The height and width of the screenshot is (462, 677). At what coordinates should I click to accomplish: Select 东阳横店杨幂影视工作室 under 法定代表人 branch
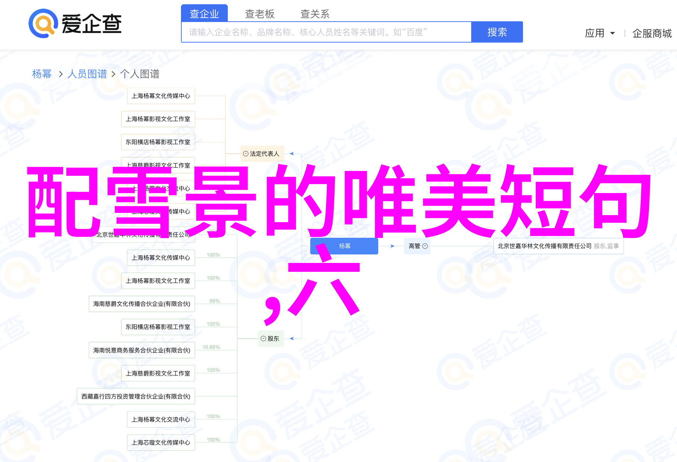(x=158, y=142)
